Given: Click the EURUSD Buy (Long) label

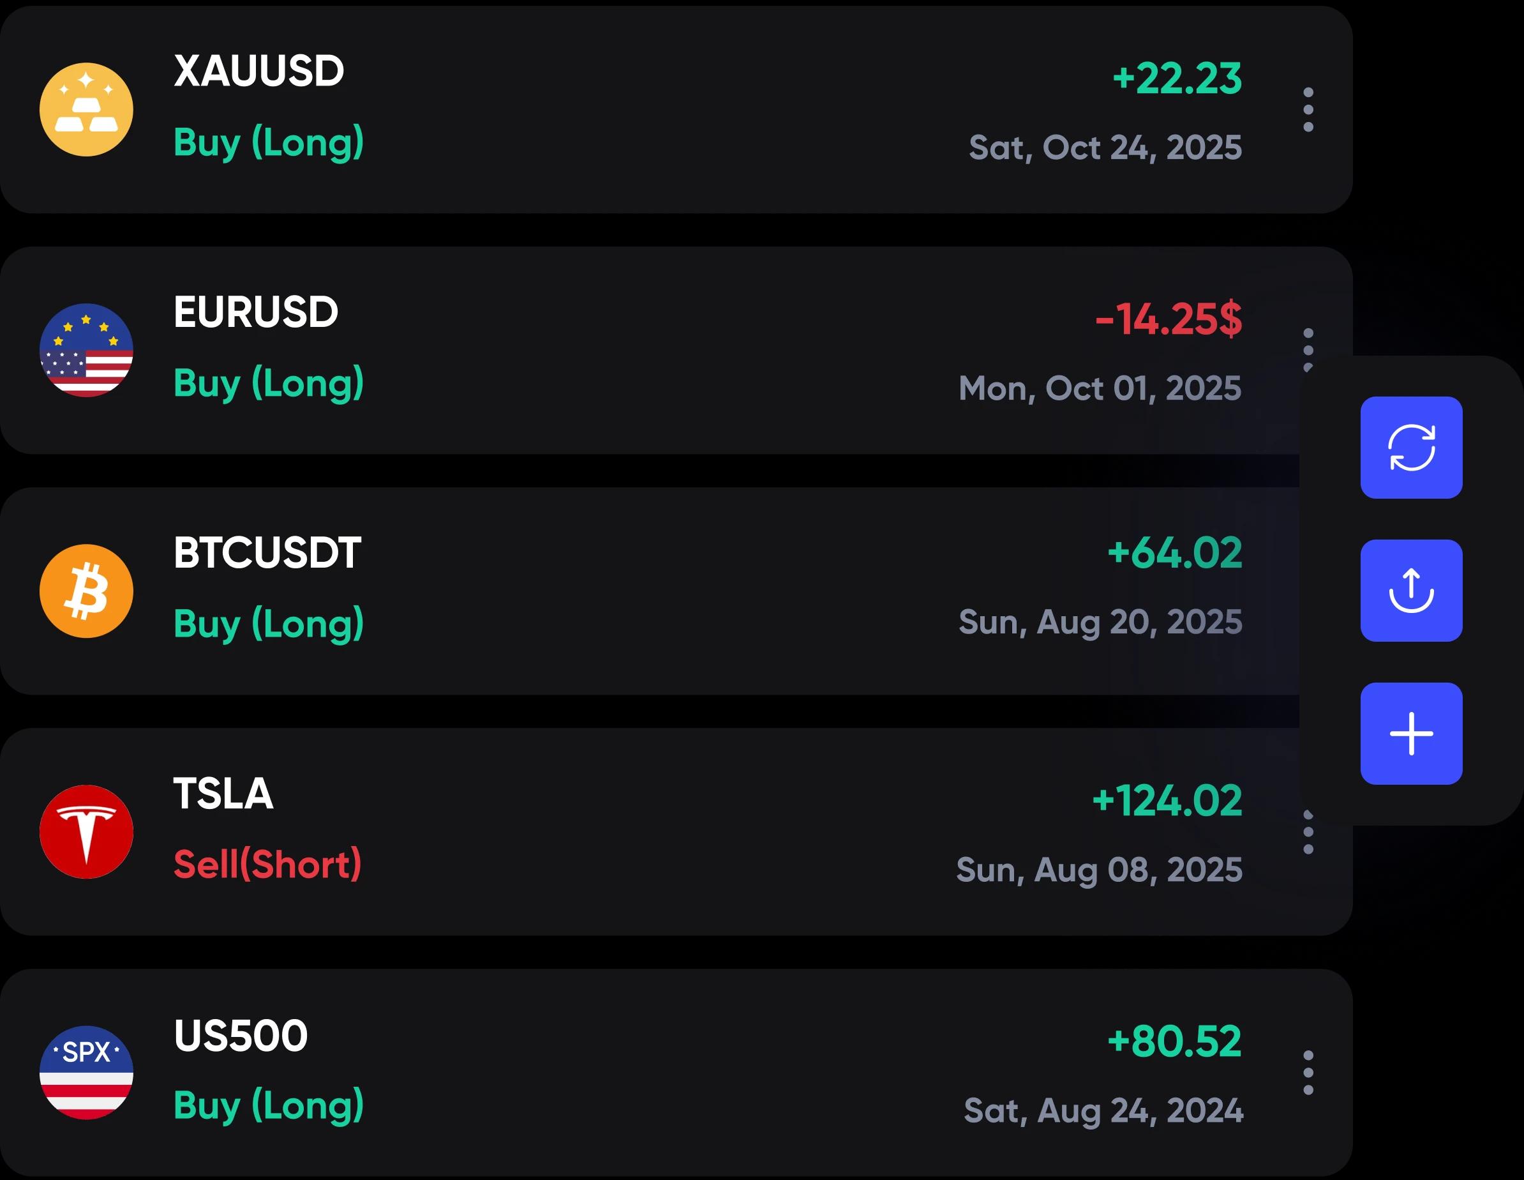Looking at the screenshot, I should click(269, 382).
